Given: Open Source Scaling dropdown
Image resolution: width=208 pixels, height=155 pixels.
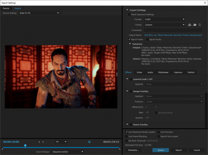Looking at the screenshot, I should click(x=39, y=13).
